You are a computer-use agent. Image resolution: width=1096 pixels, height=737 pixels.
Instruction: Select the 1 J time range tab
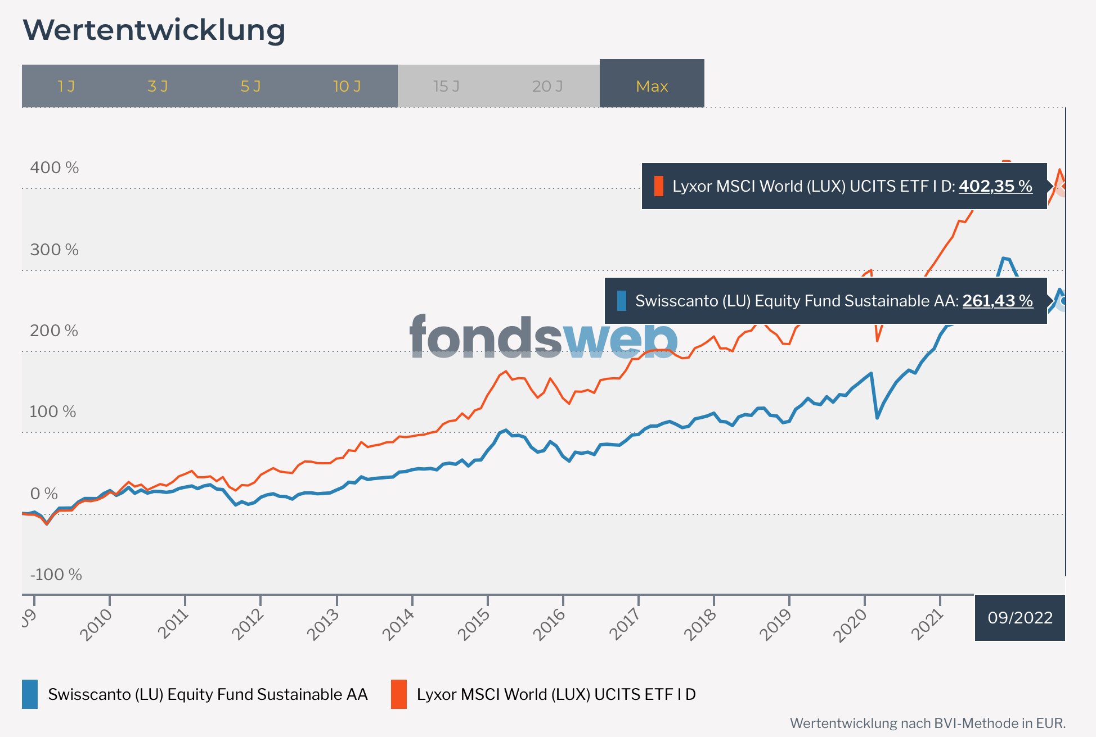(66, 86)
